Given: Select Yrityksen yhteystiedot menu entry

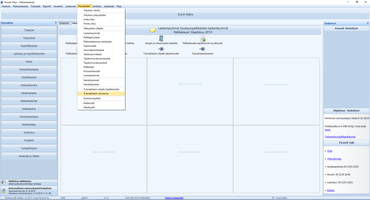Looking at the screenshot, I should (101, 15).
